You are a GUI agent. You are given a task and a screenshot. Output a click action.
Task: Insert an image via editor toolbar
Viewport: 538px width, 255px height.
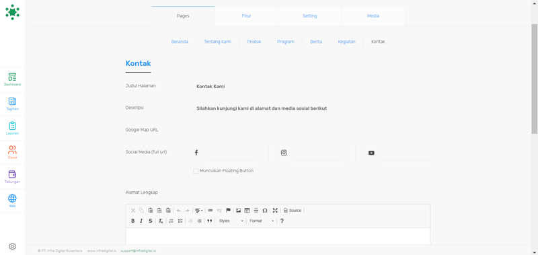coord(239,211)
